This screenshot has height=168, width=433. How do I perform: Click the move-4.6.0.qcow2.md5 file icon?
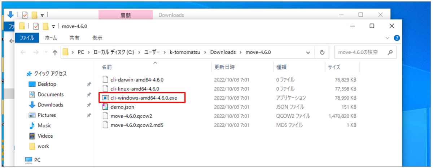[105, 125]
